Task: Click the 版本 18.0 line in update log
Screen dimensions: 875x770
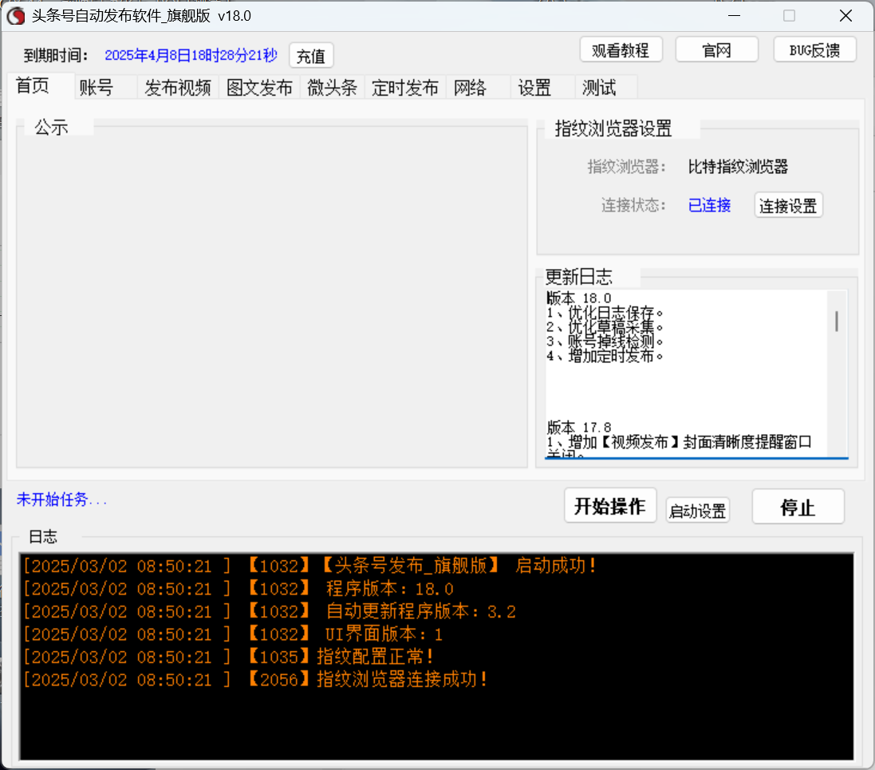Action: click(x=579, y=298)
